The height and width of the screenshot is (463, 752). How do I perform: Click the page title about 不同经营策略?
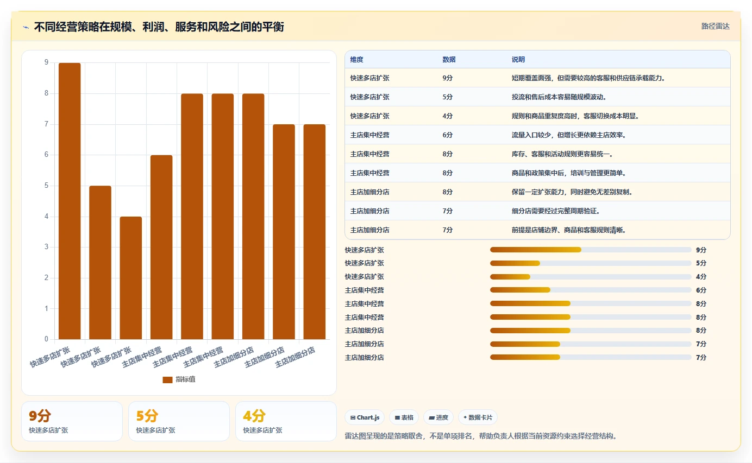click(x=159, y=27)
